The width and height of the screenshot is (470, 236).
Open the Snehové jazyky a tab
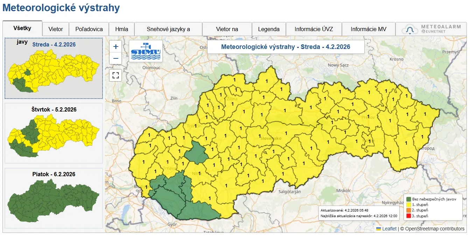point(168,29)
